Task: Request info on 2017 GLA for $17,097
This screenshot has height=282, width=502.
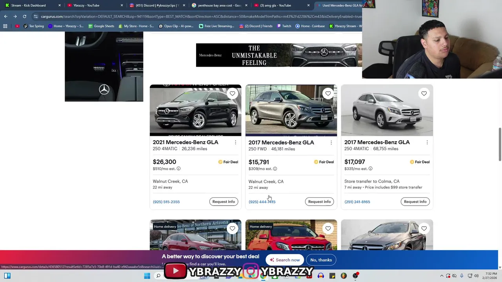Action: (415, 202)
